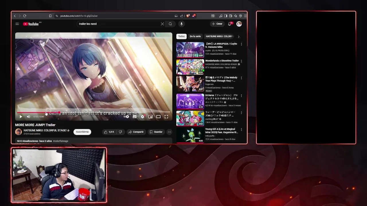The height and width of the screenshot is (206, 367).
Task: Switch to theater mode
Action: pyautogui.click(x=158, y=117)
